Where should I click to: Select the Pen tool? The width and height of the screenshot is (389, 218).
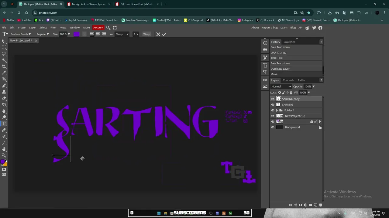tap(4, 130)
